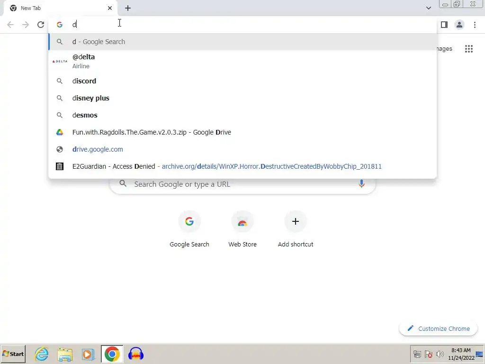
Task: Select the disney plus suggestion
Action: [242, 98]
